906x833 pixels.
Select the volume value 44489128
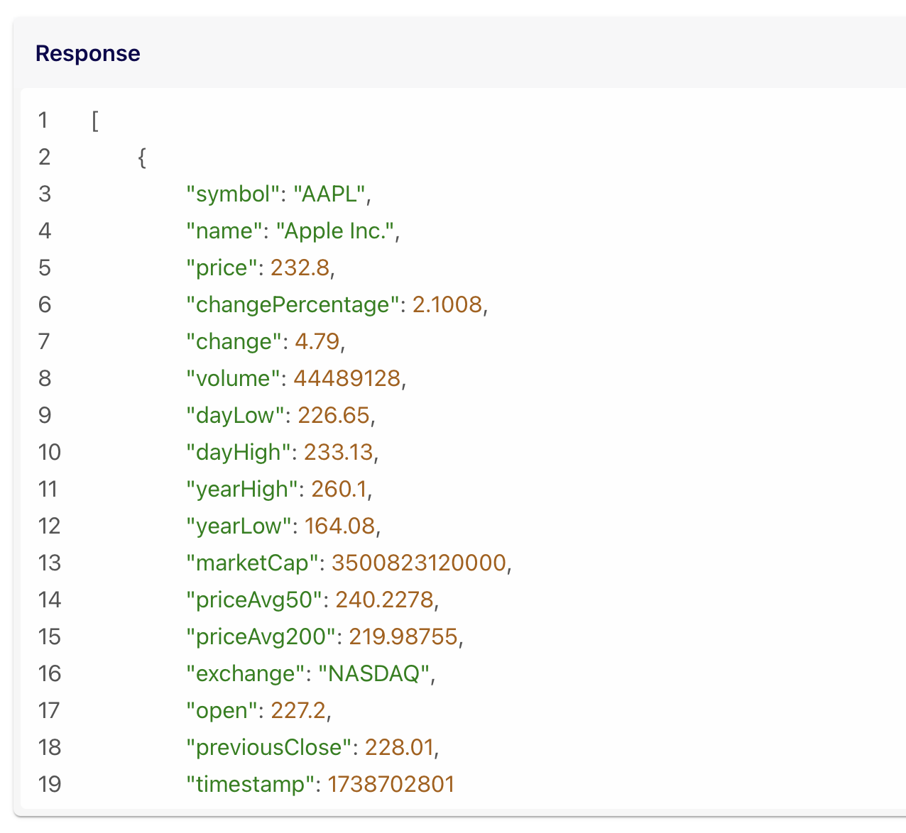(346, 378)
